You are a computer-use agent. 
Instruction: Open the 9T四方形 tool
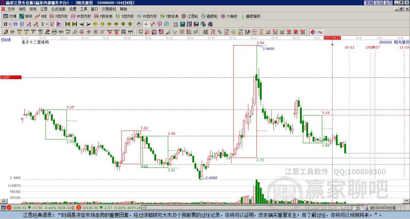pyautogui.click(x=147, y=16)
